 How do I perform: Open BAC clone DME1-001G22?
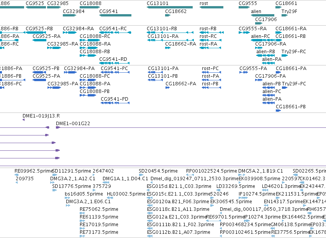pyautogui.click(x=73, y=124)
